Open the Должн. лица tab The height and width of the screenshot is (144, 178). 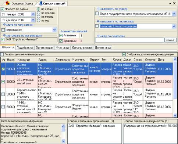click(103, 48)
